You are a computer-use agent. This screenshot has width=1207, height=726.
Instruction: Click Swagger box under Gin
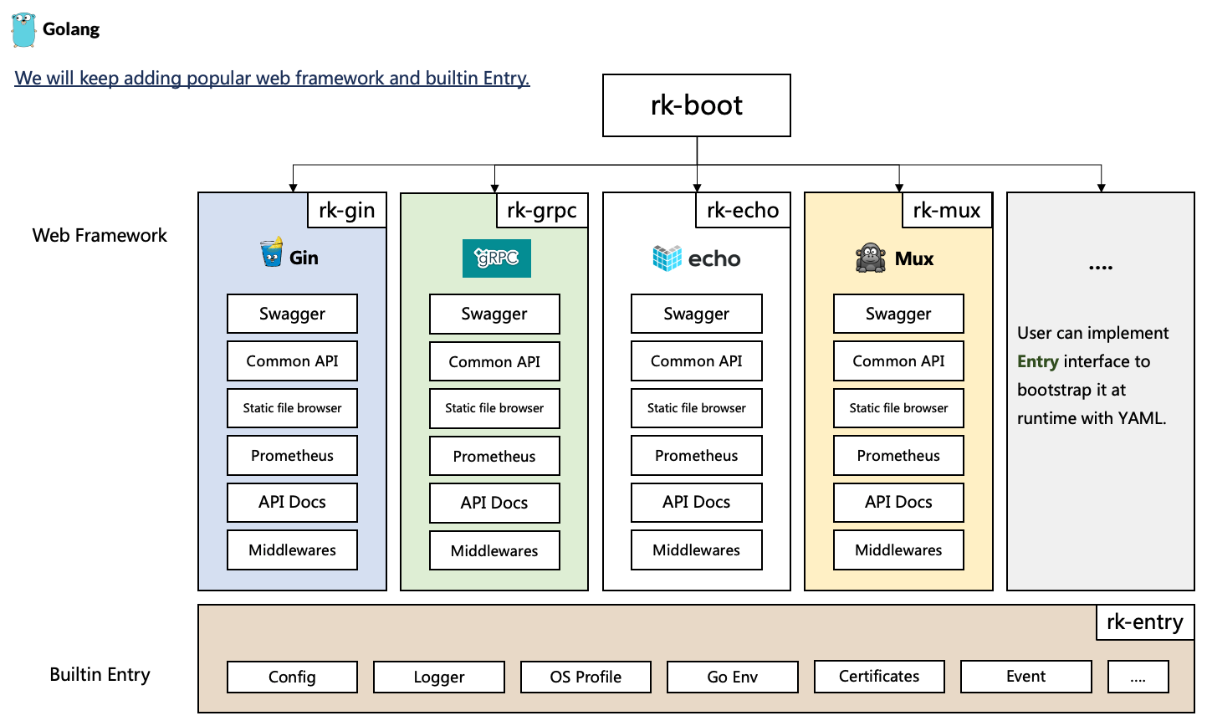click(x=292, y=314)
